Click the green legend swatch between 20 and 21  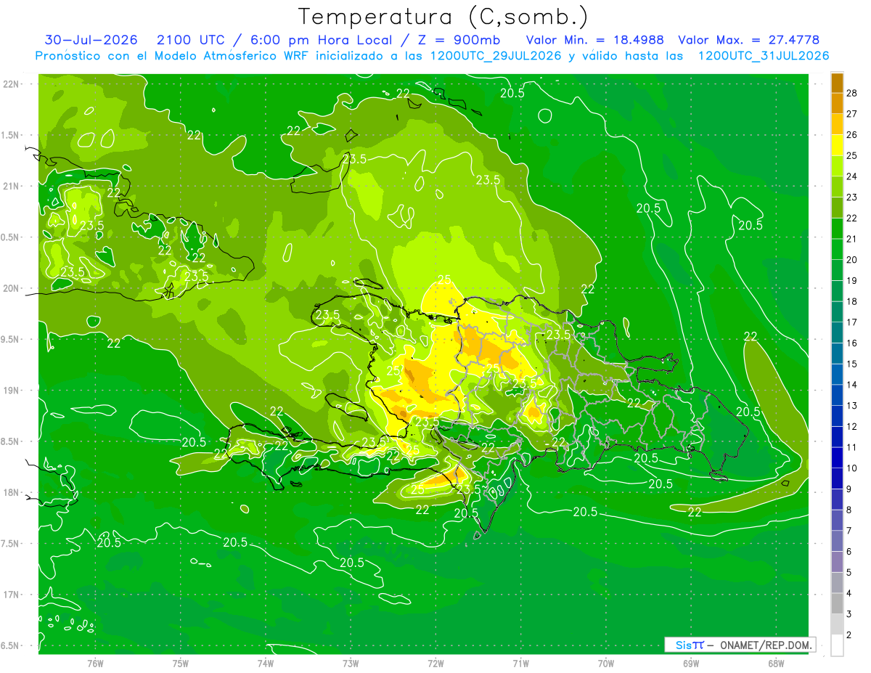tap(837, 250)
